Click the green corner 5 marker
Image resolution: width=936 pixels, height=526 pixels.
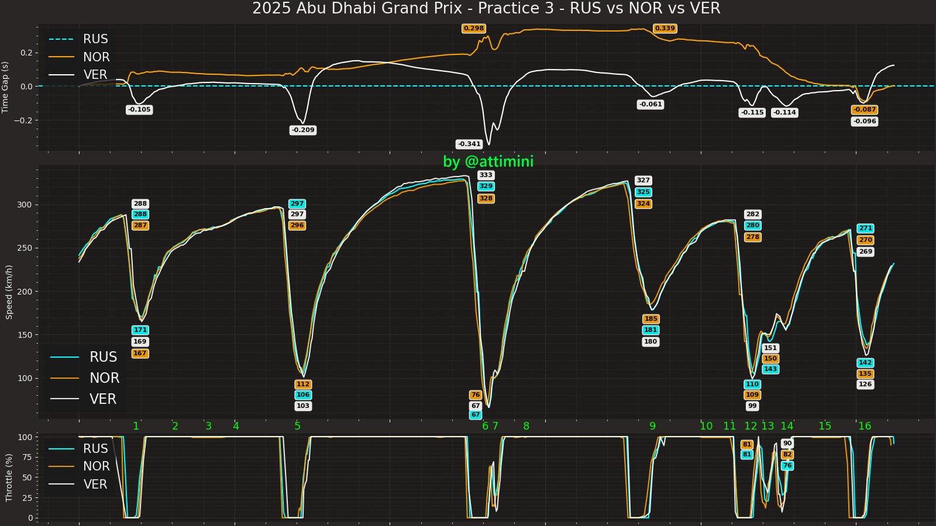297,427
